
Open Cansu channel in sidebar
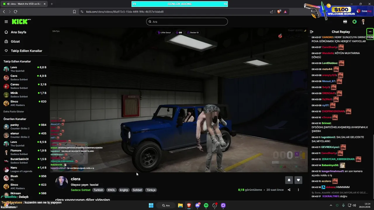pos(25,86)
